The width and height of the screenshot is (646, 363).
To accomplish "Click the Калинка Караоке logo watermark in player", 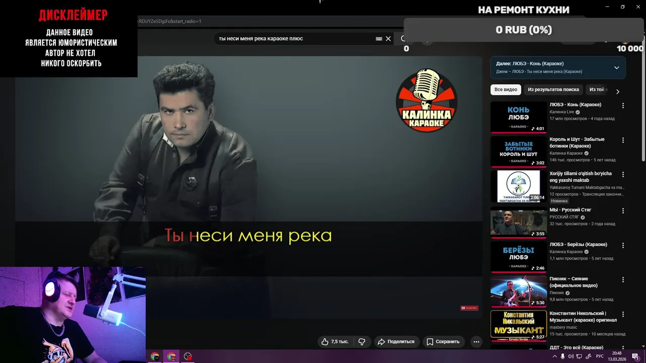I will pos(426,101).
